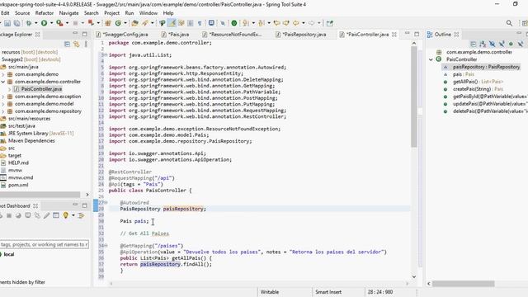Expand PaisController.java tree node
The image size is (528, 297).
point(9,89)
